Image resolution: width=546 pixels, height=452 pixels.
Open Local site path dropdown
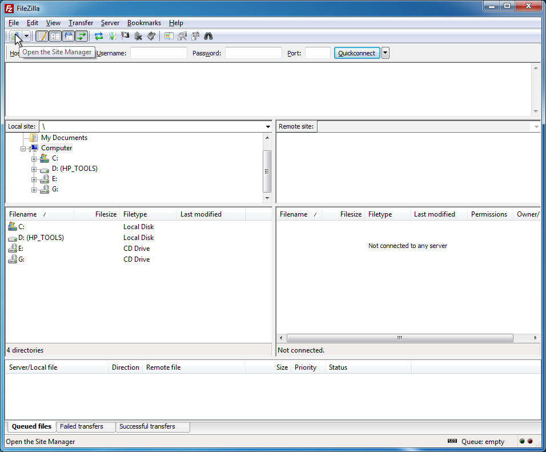coord(268,126)
